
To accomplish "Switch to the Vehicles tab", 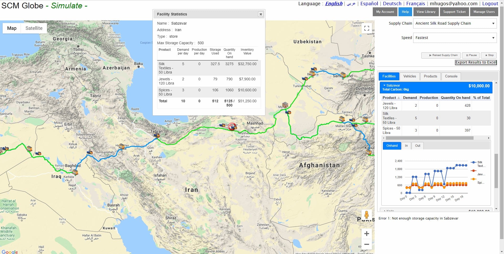I will 409,76.
